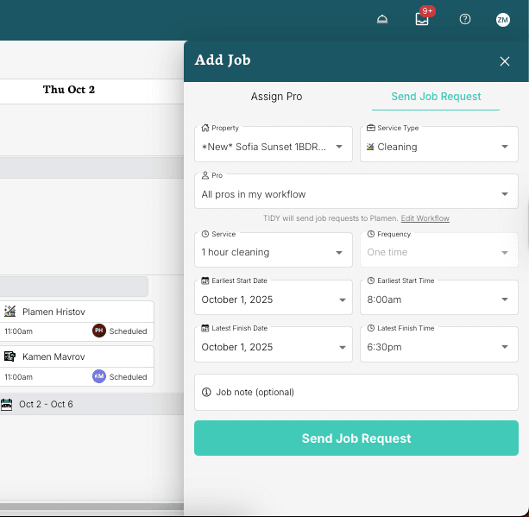Close the Add Job panel
This screenshot has width=529, height=517.
505,61
